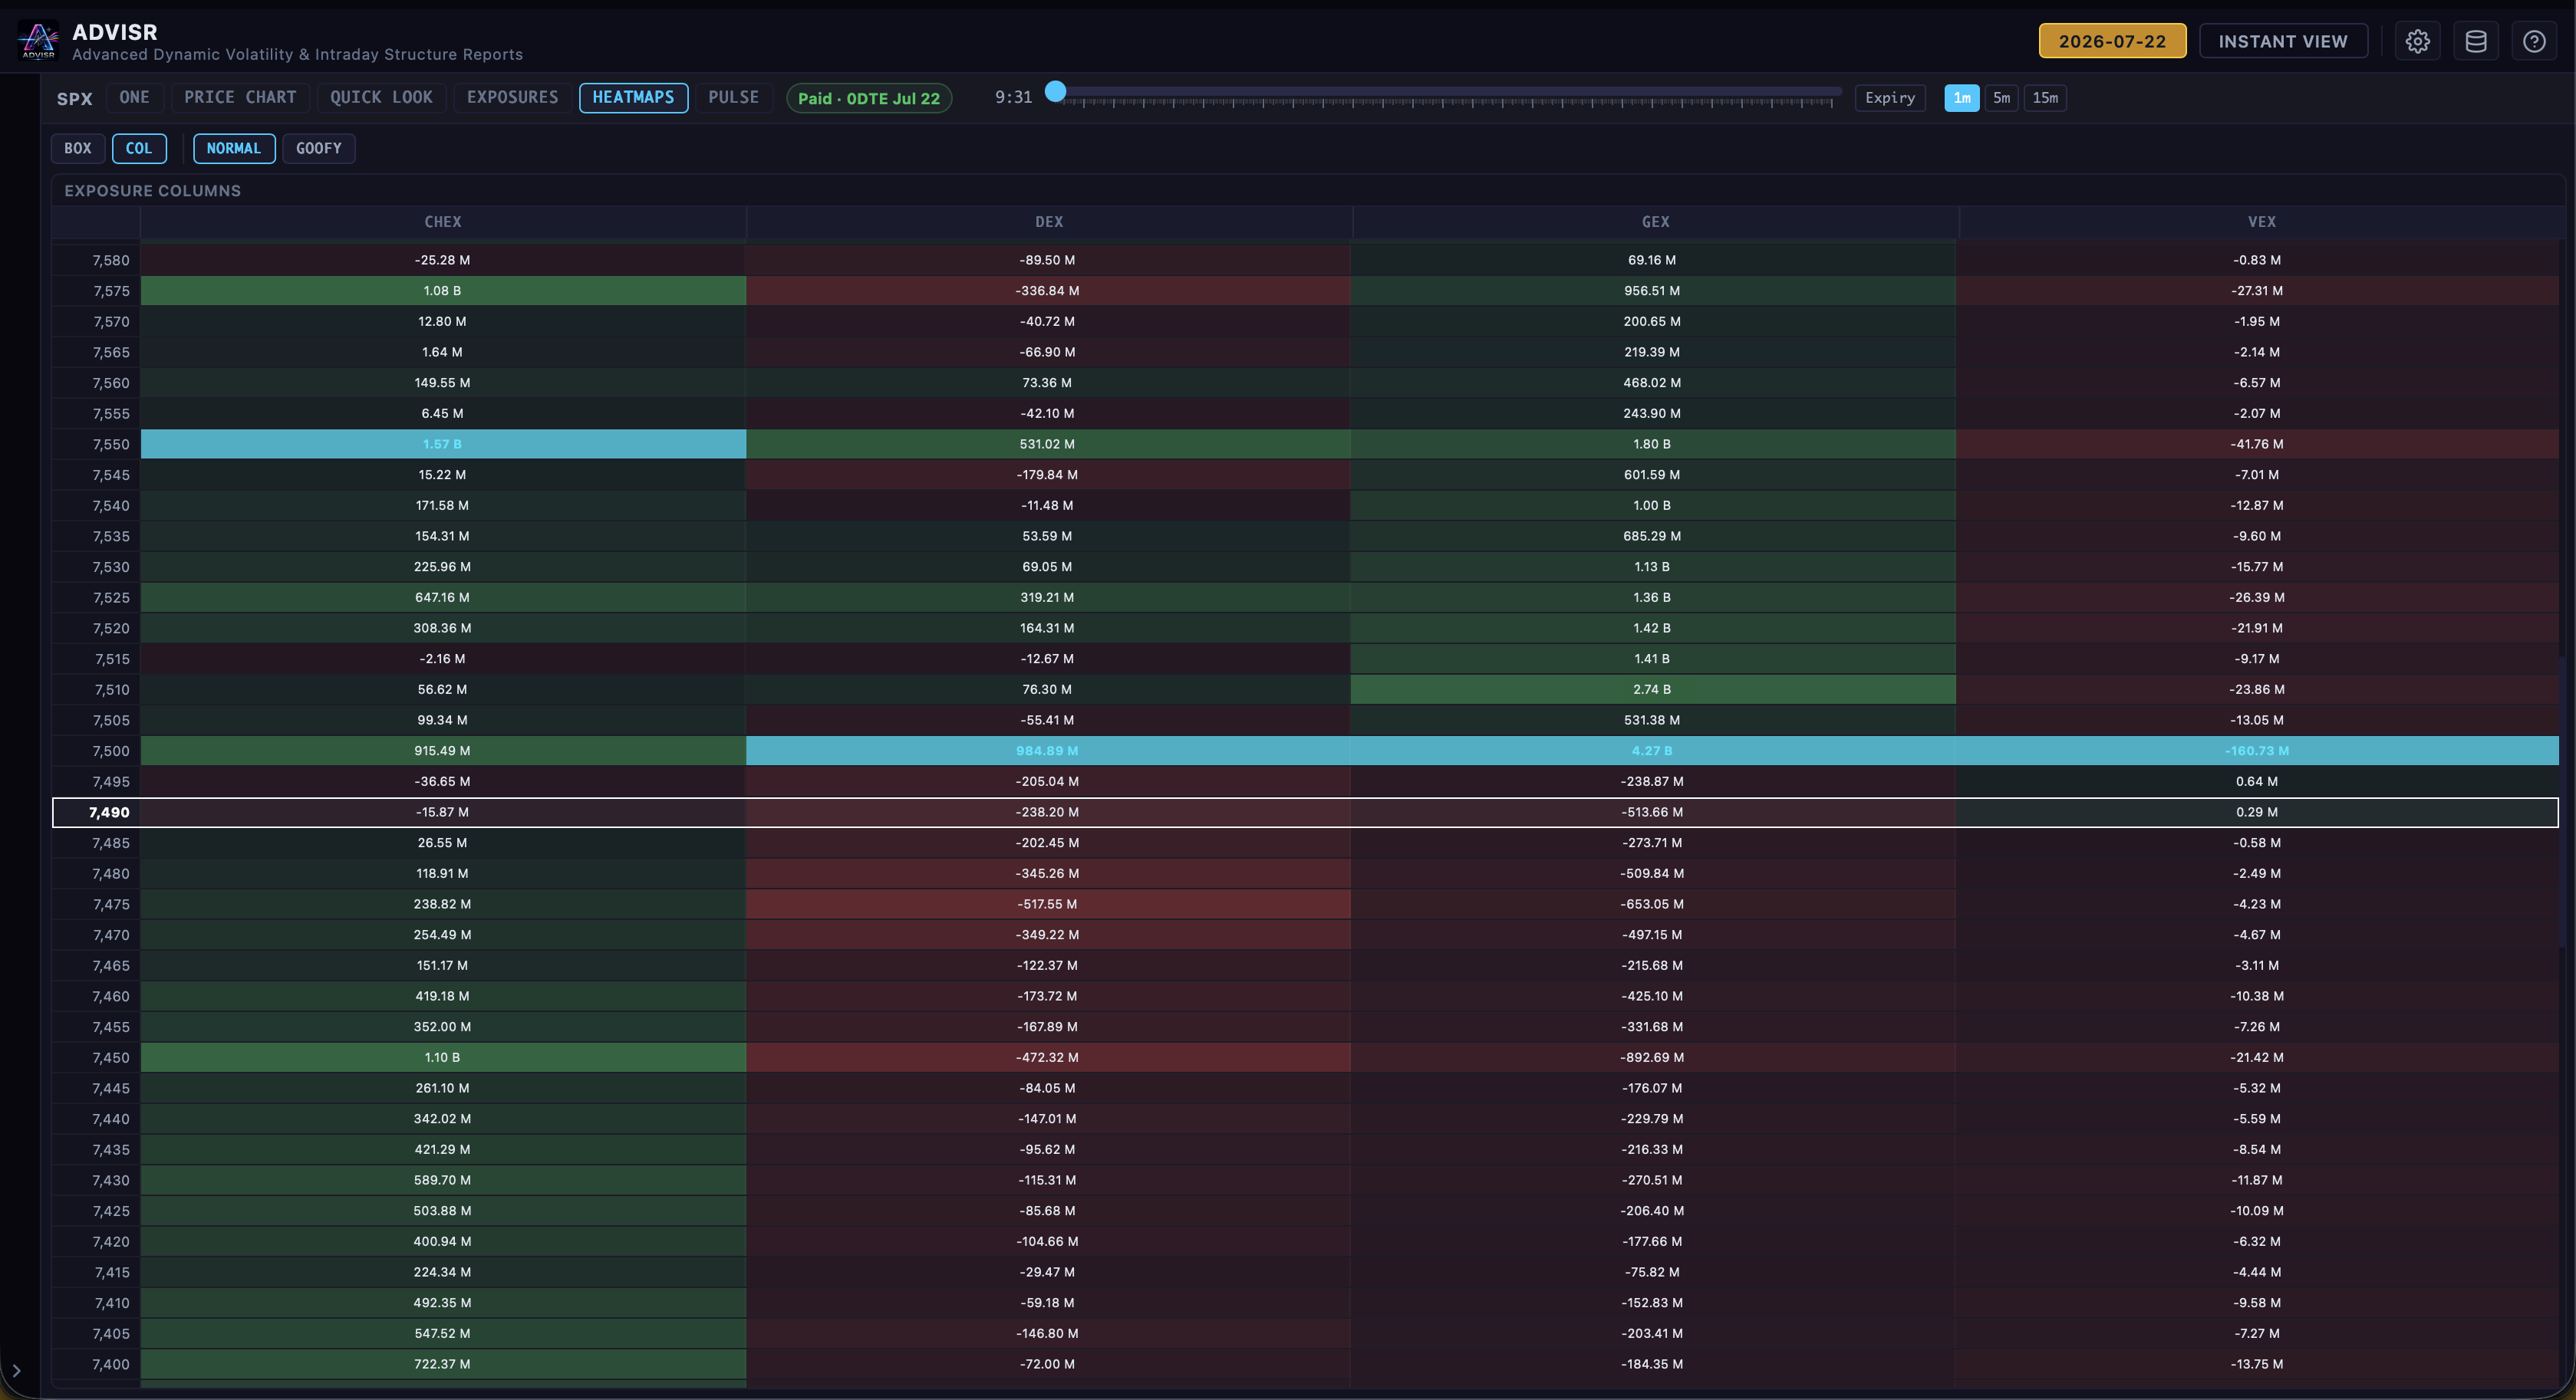2576x1400 pixels.
Task: Click the VEX column header
Action: pos(2261,222)
